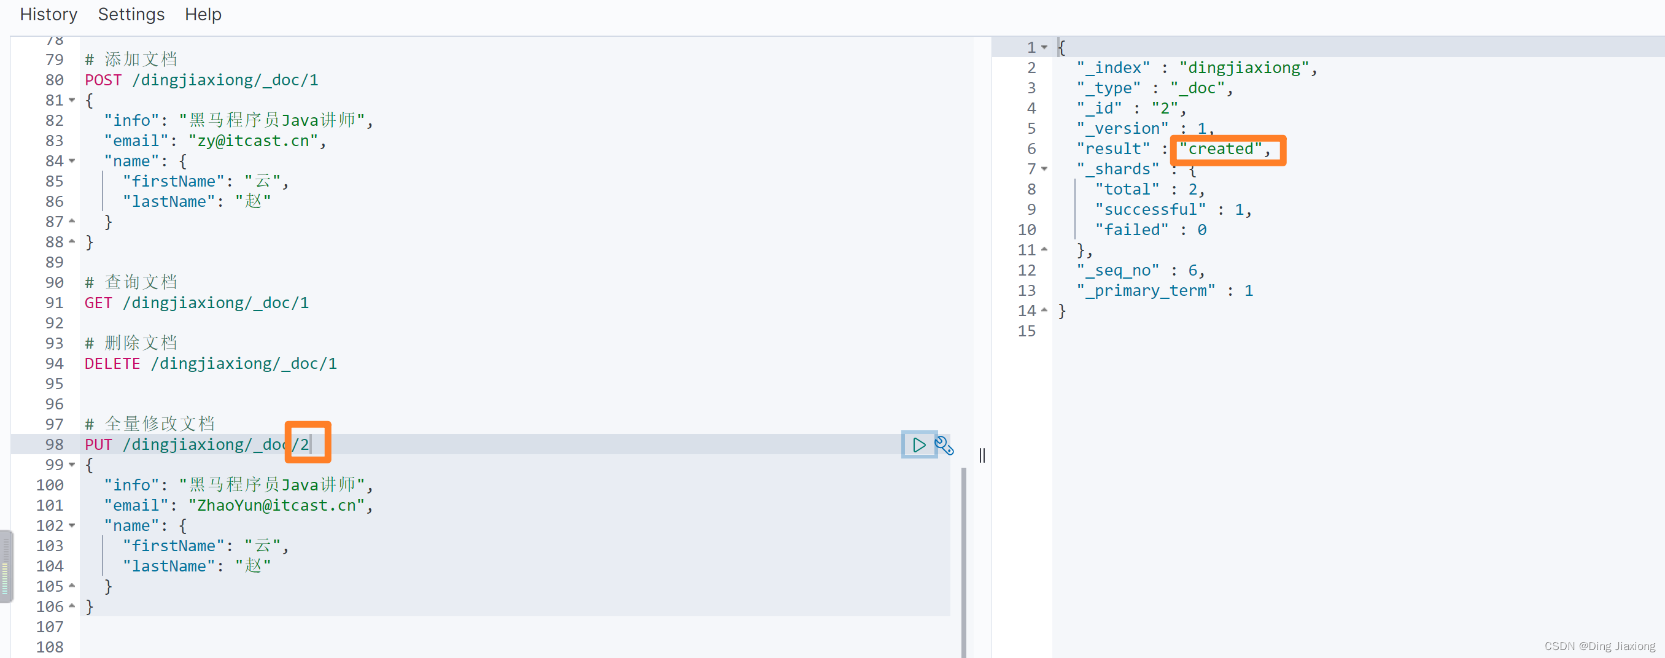
Task: Click the "total" : 2 output line
Action: tap(1149, 190)
